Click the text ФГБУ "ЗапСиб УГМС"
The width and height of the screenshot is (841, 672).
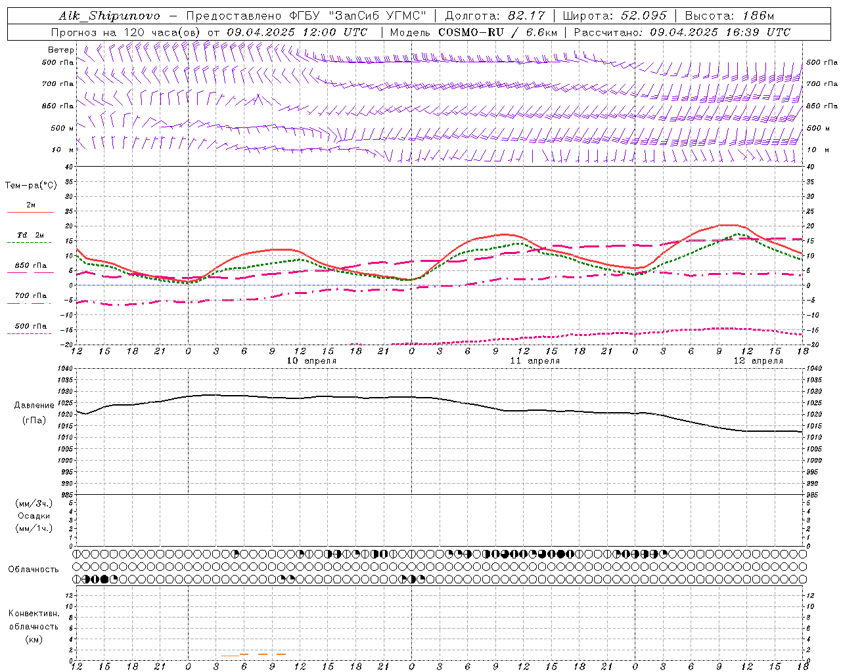[357, 16]
